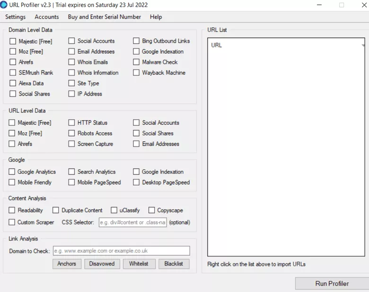This screenshot has height=292, width=369.
Task: Enable the Readability checkbox
Action: [12, 210]
